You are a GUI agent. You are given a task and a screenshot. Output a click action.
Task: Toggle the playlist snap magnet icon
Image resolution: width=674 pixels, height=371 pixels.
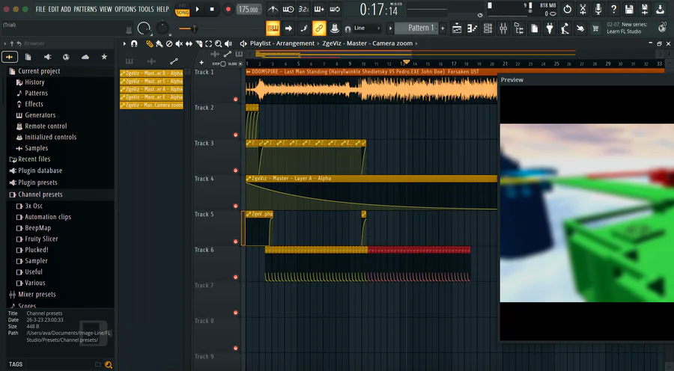pos(134,43)
